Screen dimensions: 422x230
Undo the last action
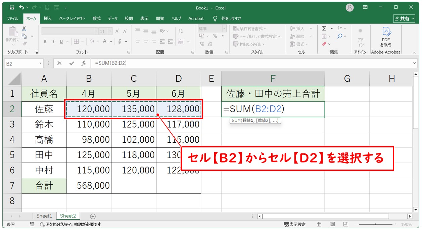click(21, 7)
